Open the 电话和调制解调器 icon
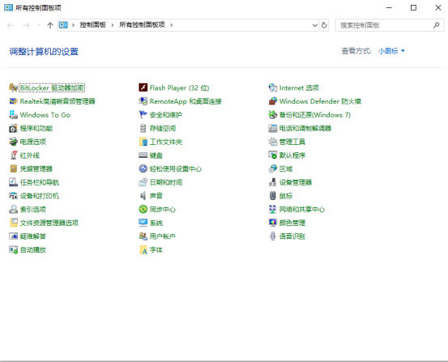The image size is (448, 362). coord(272,128)
